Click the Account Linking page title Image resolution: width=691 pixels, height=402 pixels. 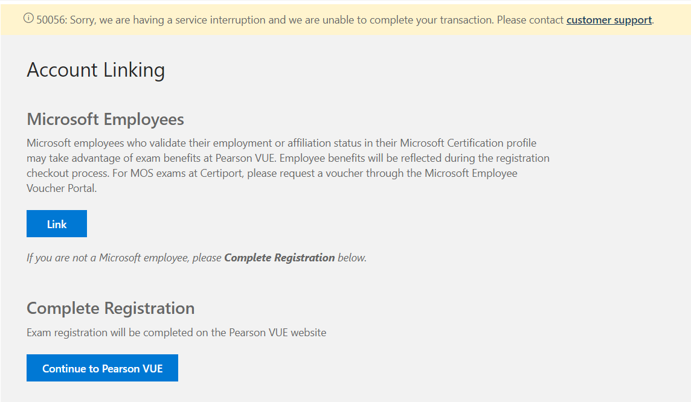(95, 70)
